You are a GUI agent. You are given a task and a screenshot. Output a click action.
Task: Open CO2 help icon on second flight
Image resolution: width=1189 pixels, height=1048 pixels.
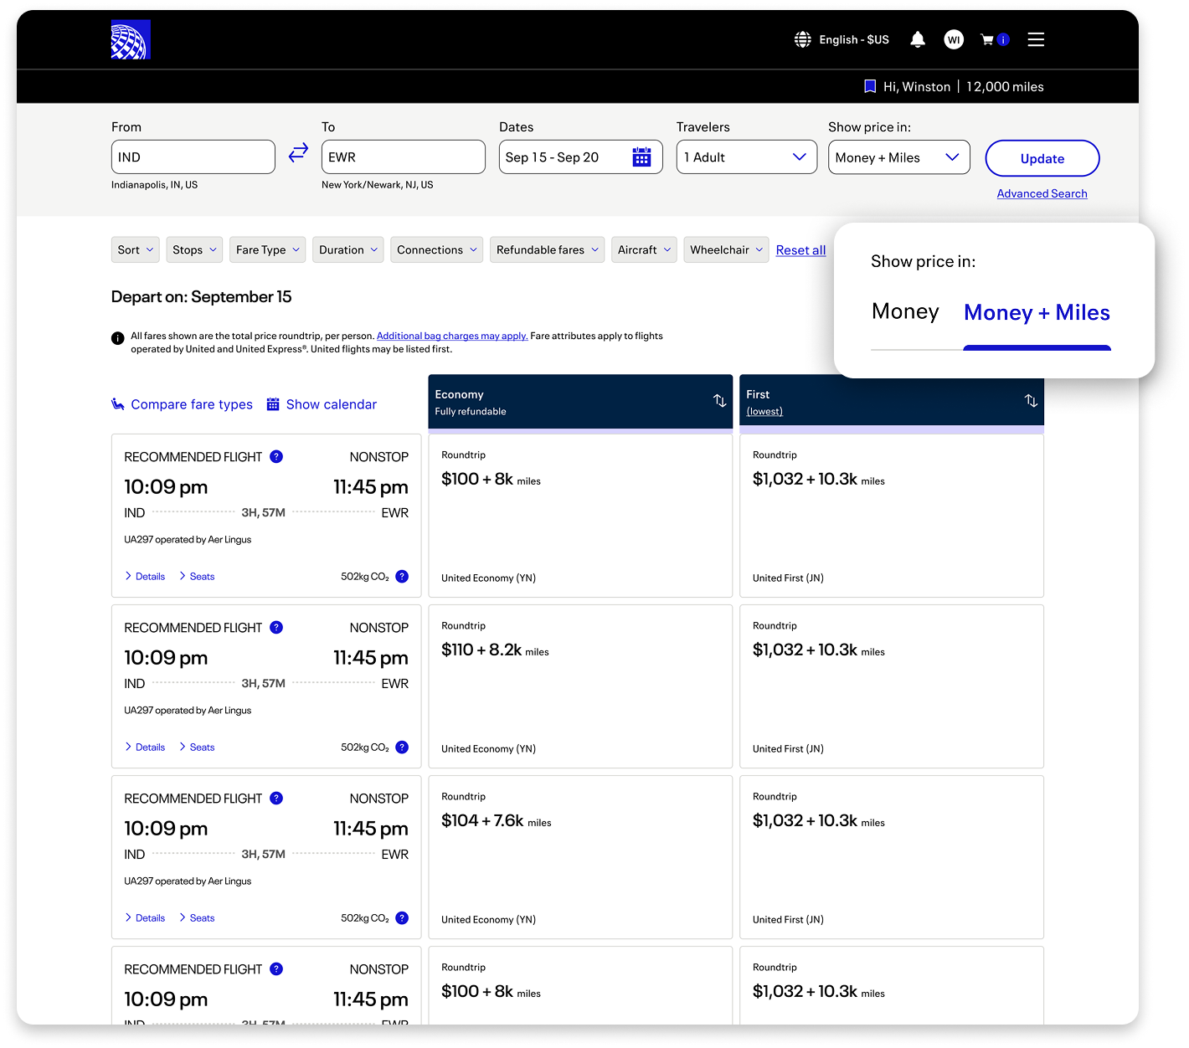pyautogui.click(x=402, y=747)
